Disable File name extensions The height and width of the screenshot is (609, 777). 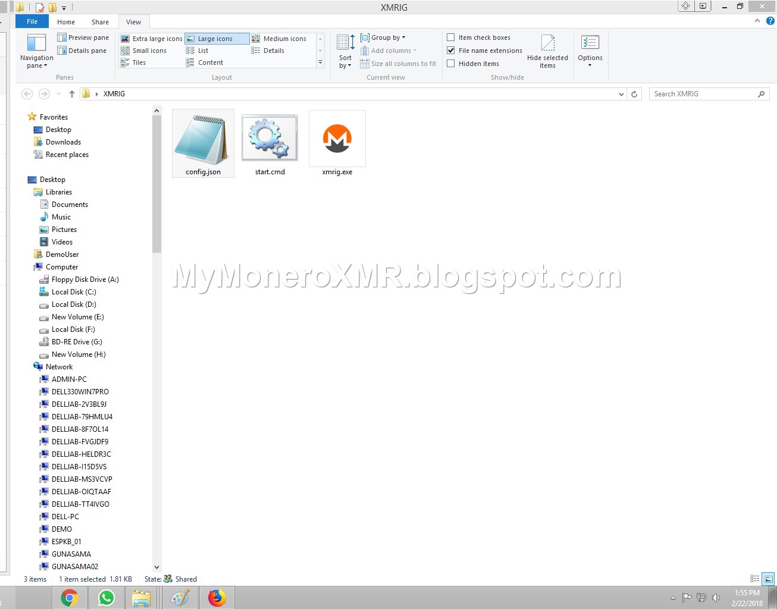point(451,50)
